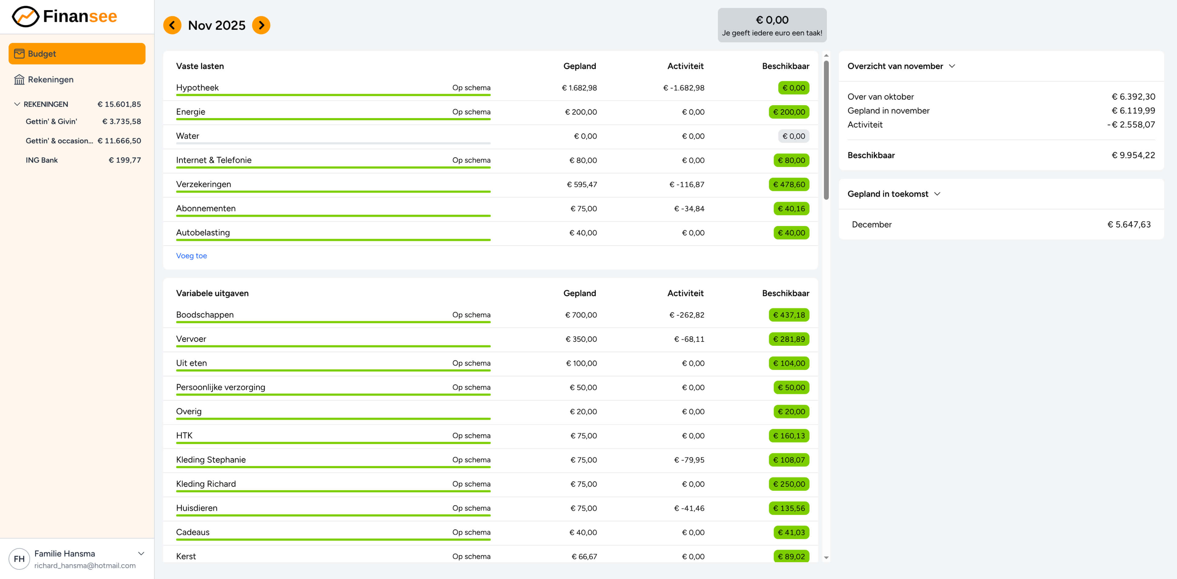1177x579 pixels.
Task: Open Familie Hansma account menu chevron
Action: (x=141, y=554)
